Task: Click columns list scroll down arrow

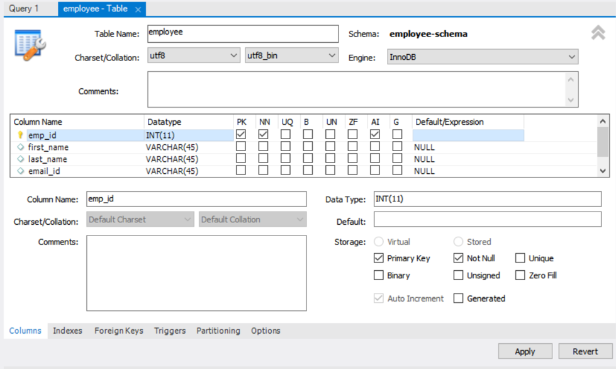Action: pos(603,171)
